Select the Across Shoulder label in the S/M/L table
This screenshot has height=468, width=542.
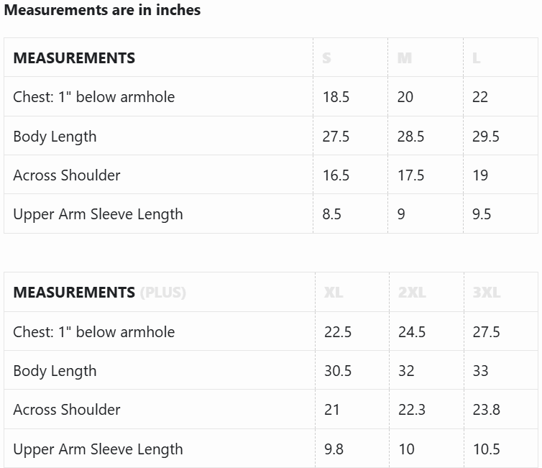pos(67,175)
